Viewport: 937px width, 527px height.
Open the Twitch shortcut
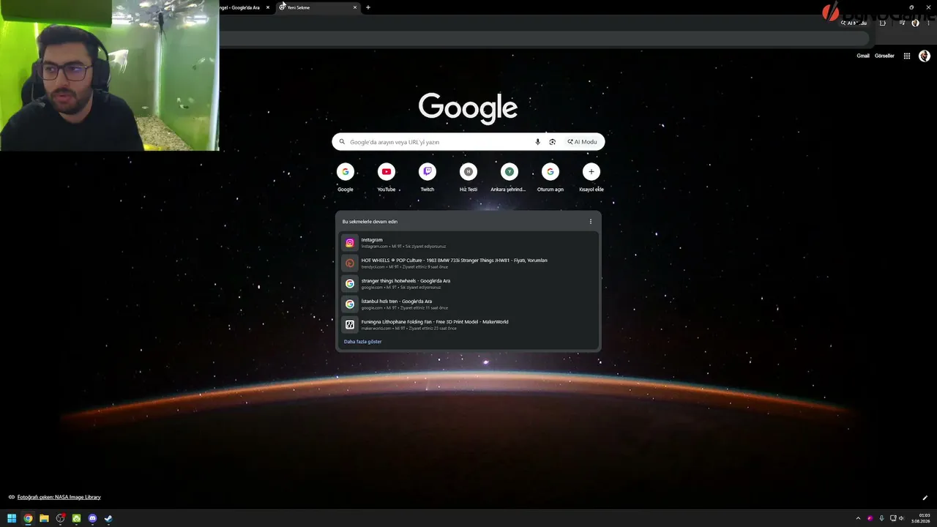428,177
